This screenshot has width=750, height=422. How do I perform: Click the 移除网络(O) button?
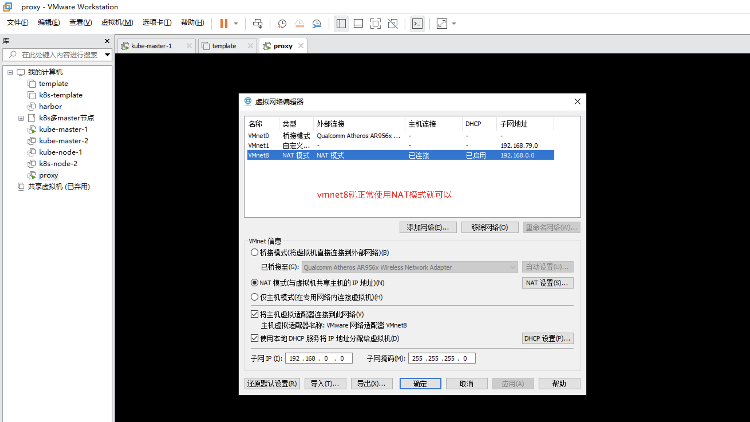(x=490, y=227)
